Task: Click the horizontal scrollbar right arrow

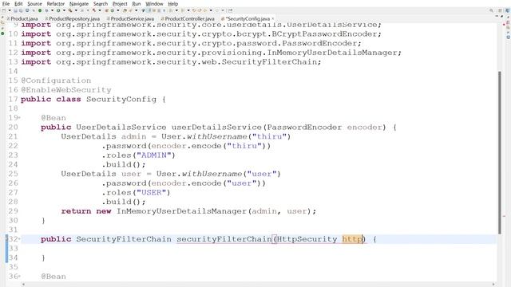Action: click(x=493, y=284)
